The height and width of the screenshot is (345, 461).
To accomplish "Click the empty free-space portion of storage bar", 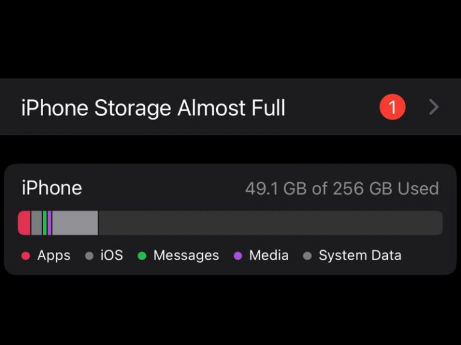I will tap(270, 223).
